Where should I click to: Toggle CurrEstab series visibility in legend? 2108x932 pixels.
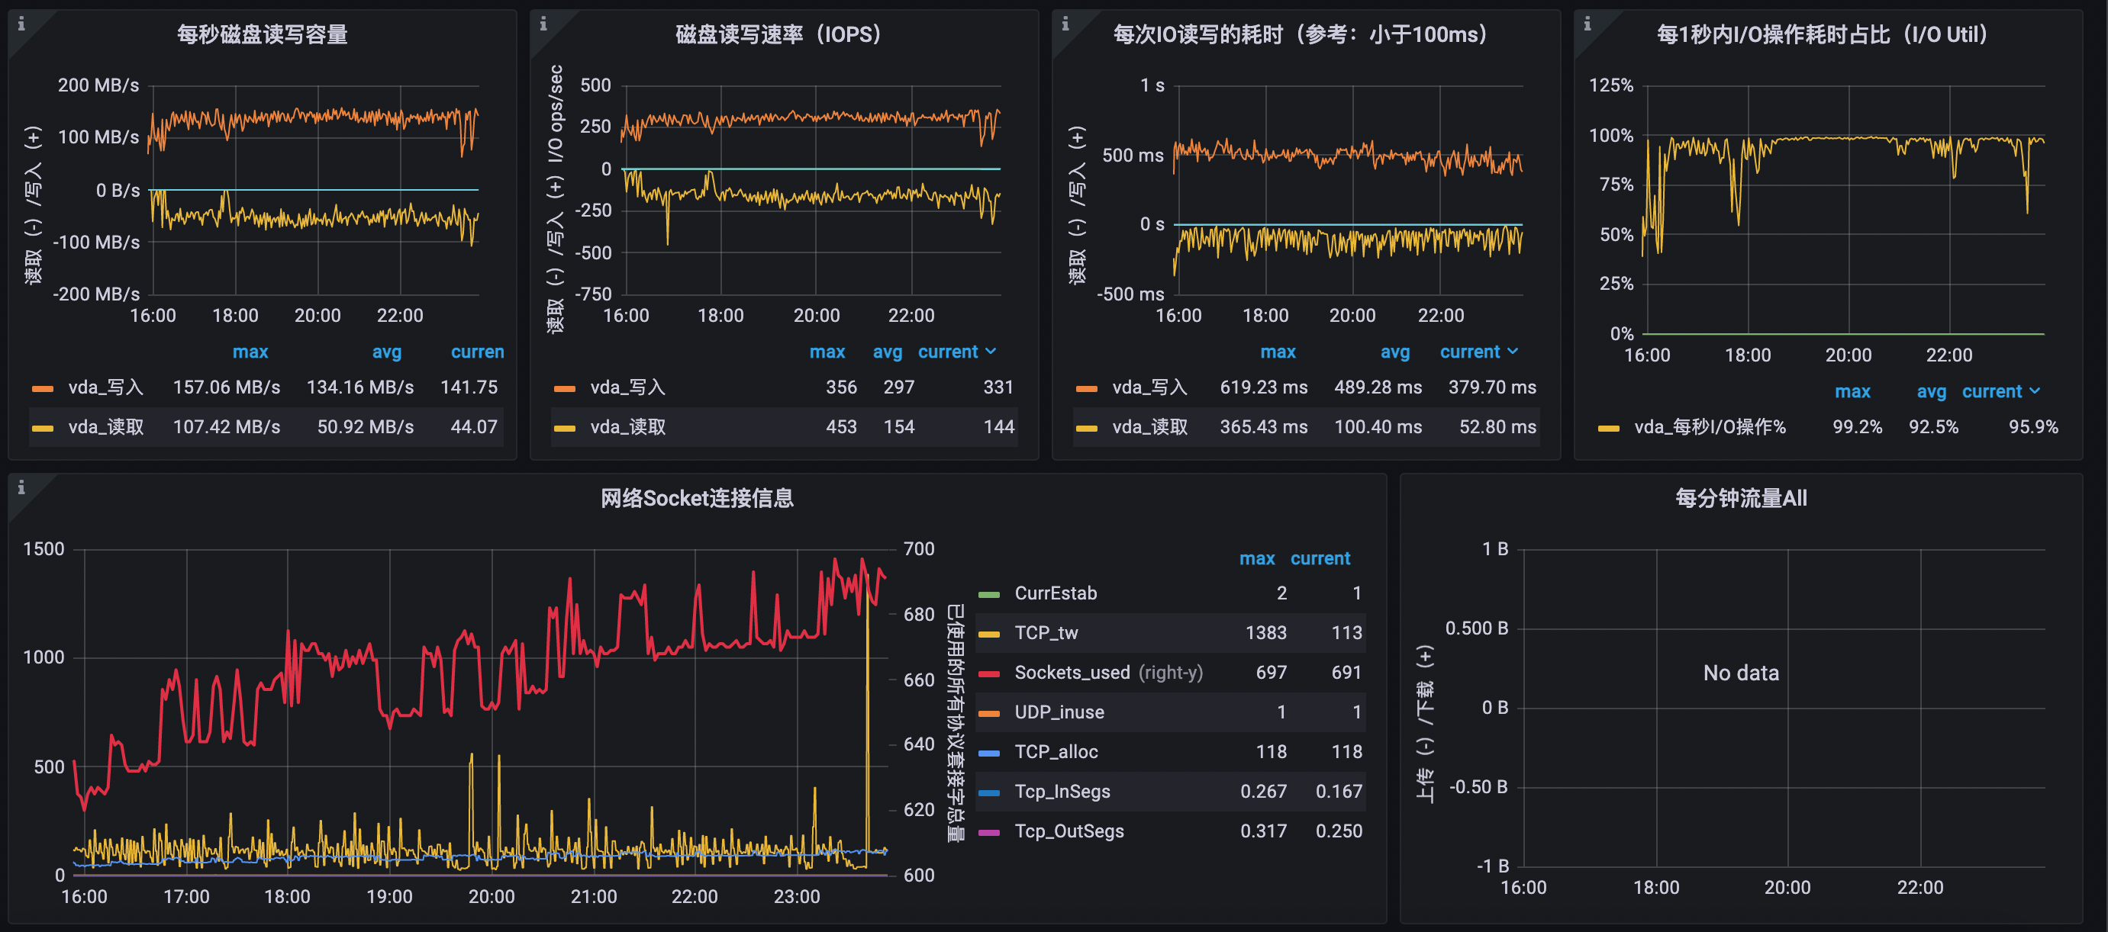click(x=1055, y=593)
